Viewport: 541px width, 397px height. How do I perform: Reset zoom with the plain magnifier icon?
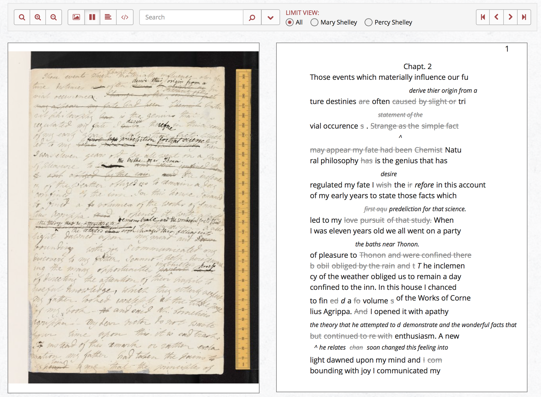tap(22, 17)
